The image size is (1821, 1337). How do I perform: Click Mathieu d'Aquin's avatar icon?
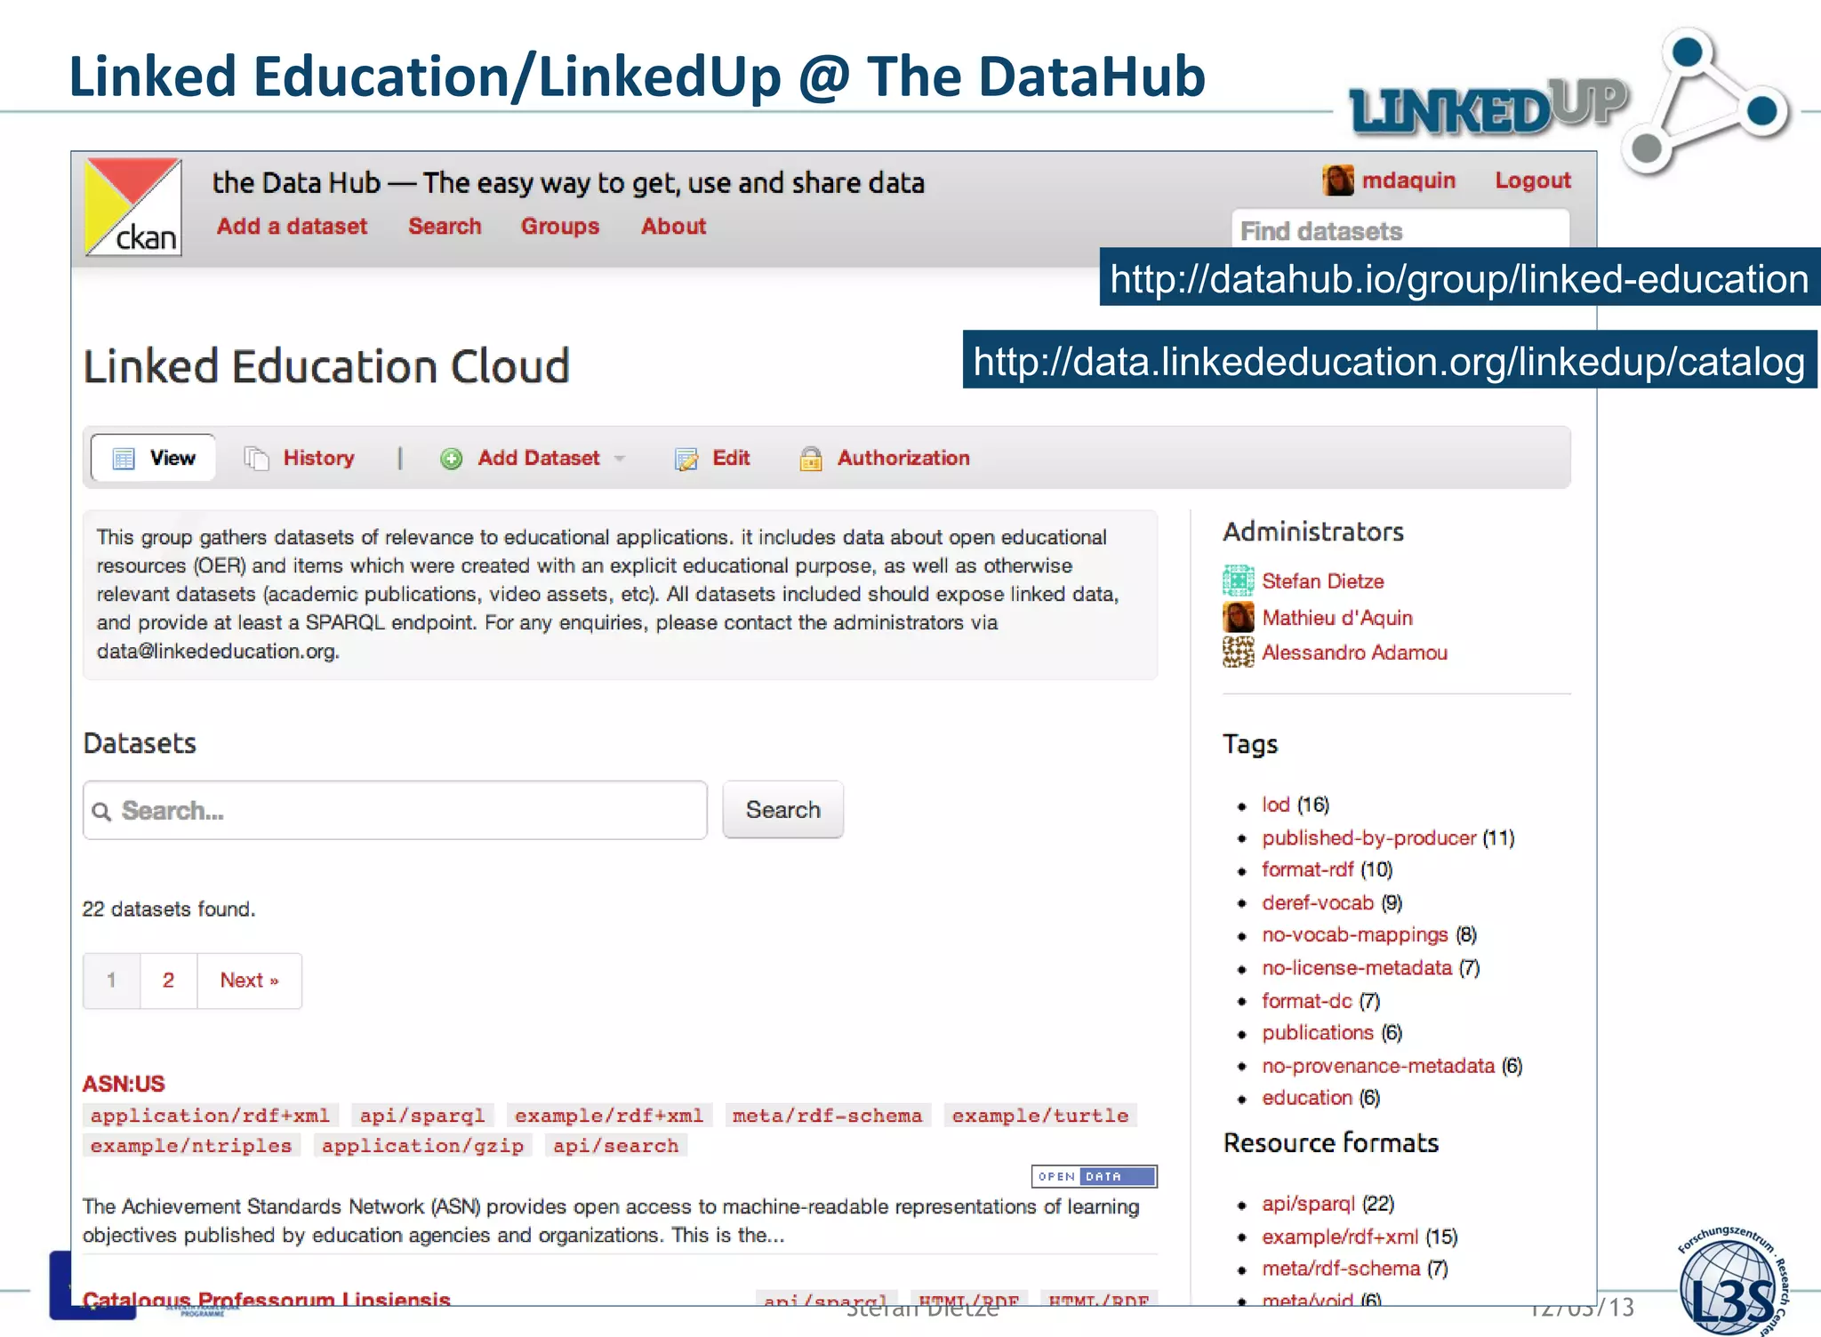1239,617
